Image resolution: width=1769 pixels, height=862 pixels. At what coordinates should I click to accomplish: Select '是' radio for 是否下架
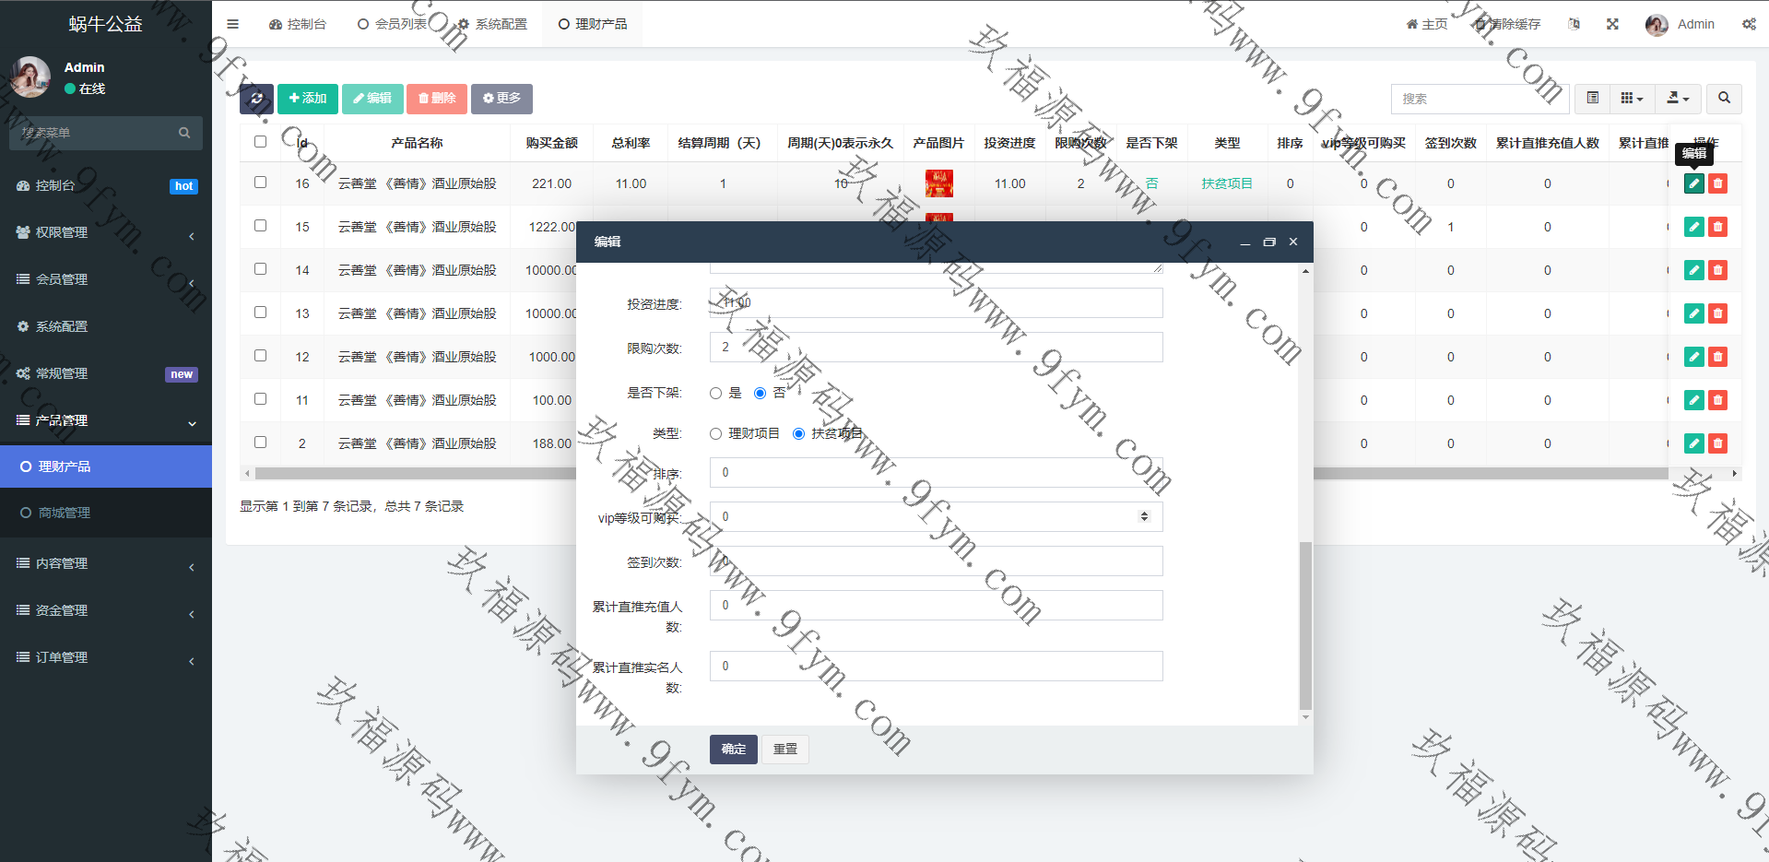716,394
